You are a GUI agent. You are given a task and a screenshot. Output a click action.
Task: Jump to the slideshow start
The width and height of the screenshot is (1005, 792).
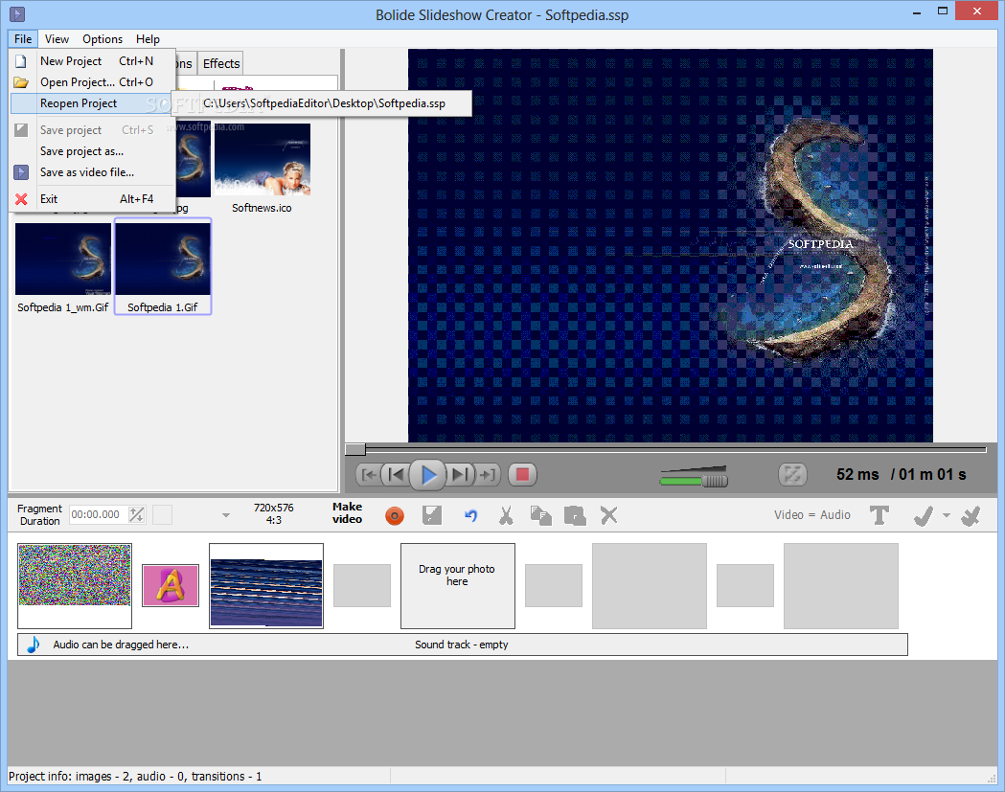(x=369, y=475)
